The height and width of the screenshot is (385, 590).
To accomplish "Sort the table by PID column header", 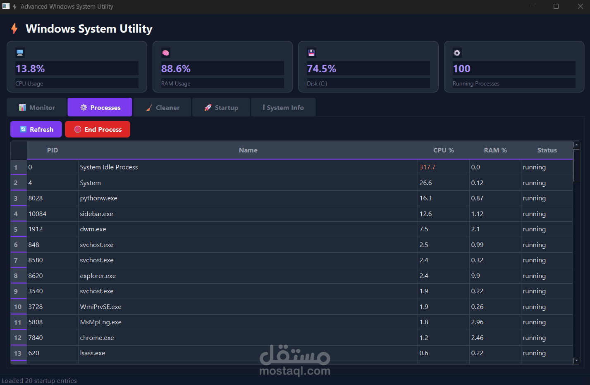I will (53, 150).
